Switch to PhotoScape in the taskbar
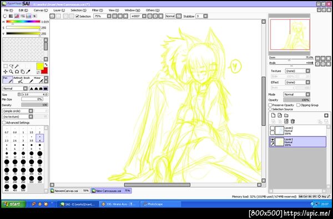The image size is (333, 219). pos(161,204)
